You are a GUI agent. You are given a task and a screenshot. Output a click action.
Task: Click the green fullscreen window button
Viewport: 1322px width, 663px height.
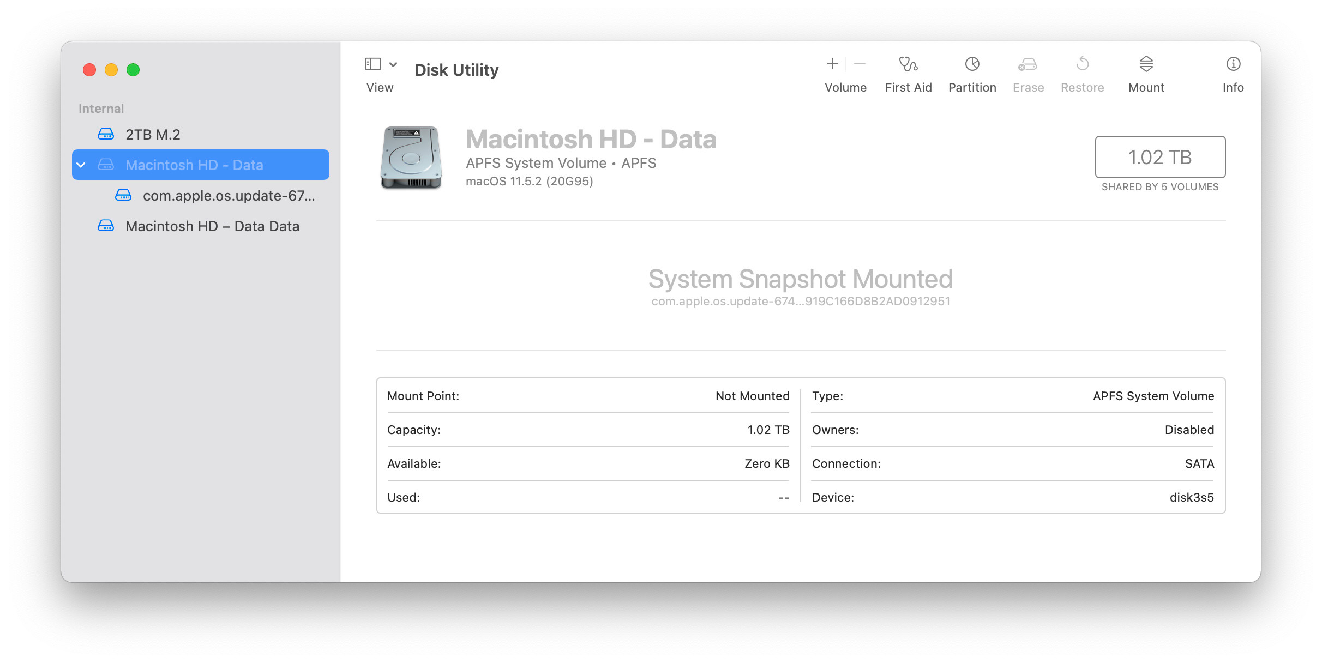(133, 70)
